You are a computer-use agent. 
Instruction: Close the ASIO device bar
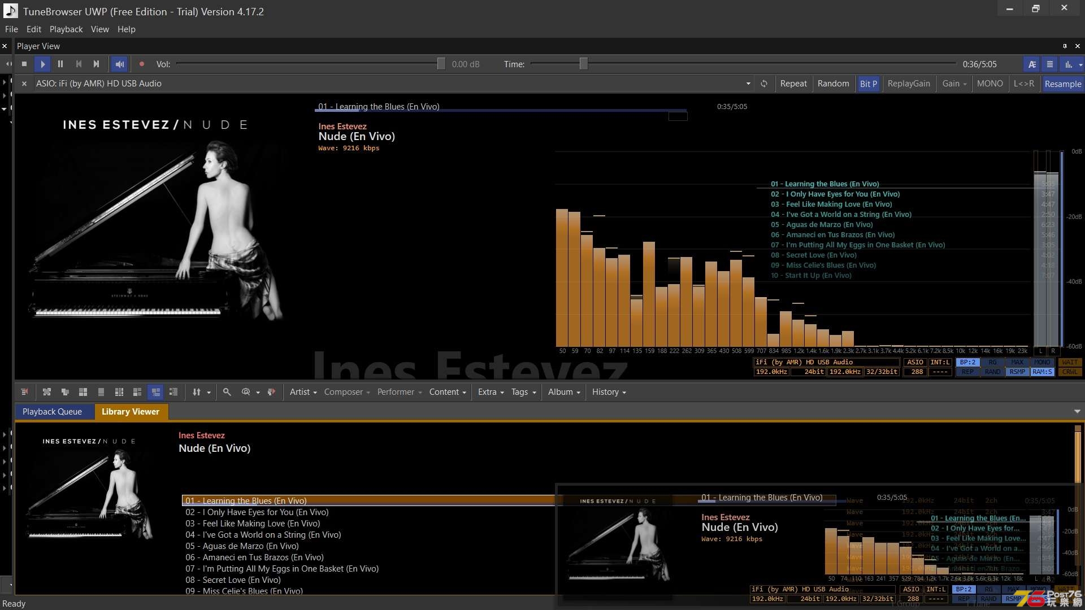24,84
